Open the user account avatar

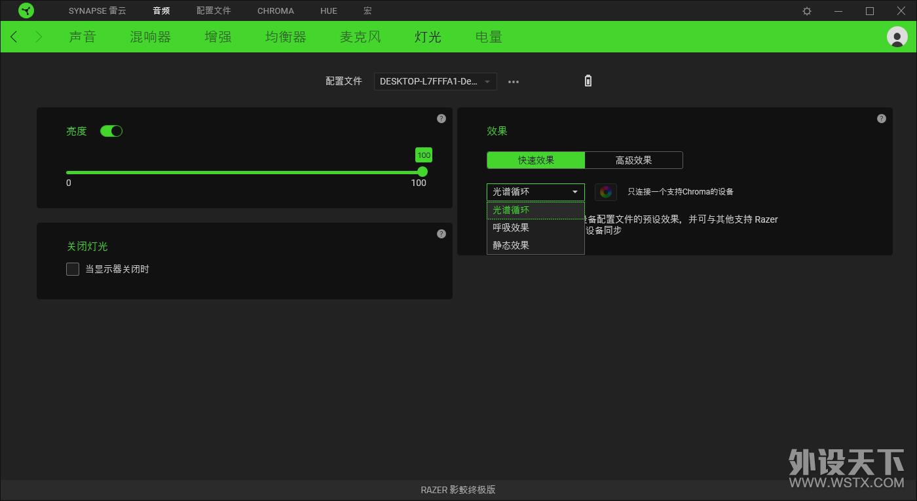click(x=897, y=37)
